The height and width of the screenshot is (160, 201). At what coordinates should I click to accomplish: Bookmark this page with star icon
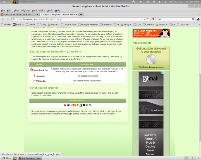142,19
